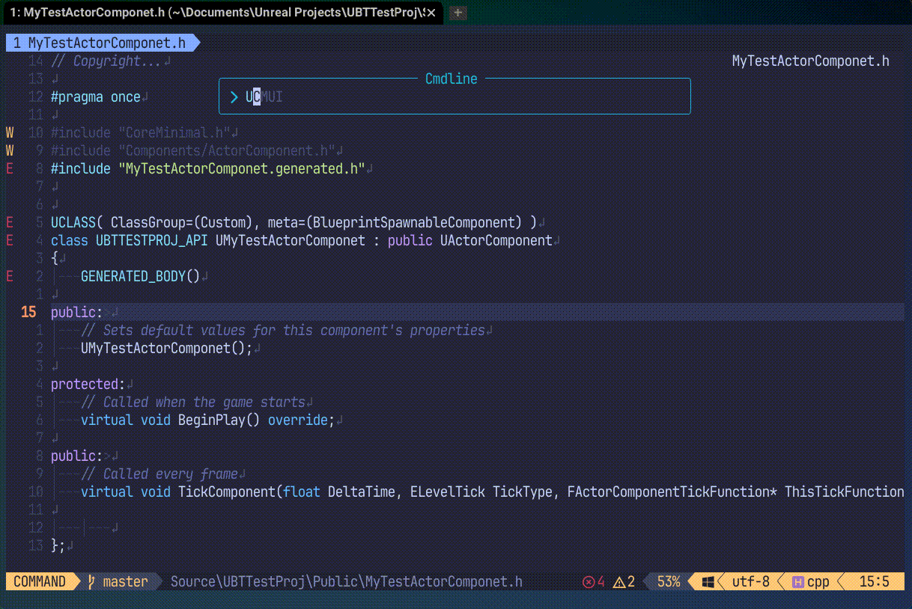This screenshot has height=609, width=912.
Task: Click the COMMAND mode indicator
Action: click(40, 582)
